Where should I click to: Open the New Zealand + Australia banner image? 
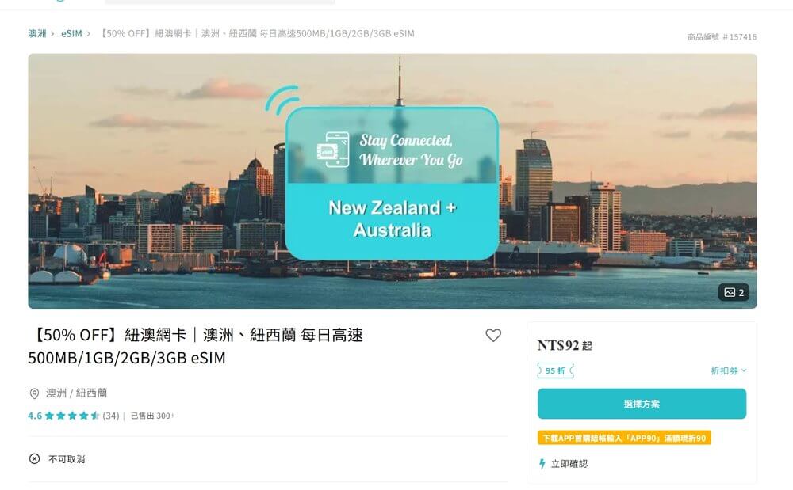[393, 181]
